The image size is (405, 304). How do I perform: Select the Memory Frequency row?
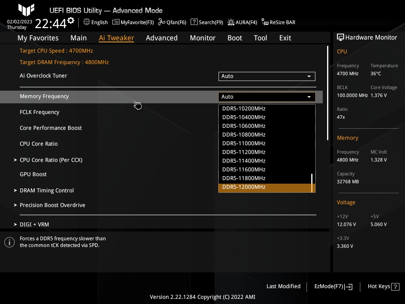(x=161, y=97)
